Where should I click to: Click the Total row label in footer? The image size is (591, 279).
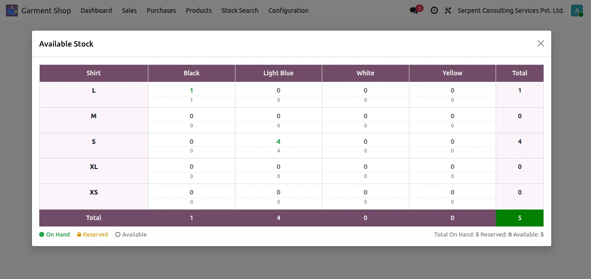[x=94, y=218]
